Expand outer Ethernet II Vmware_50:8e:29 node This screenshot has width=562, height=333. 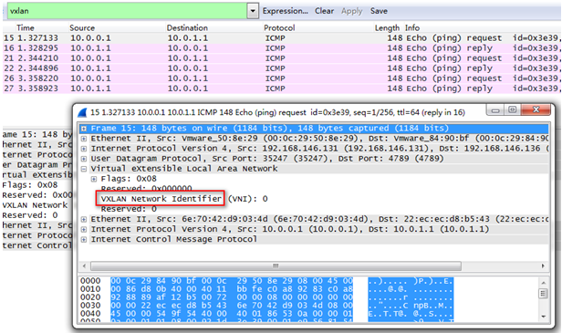point(84,139)
